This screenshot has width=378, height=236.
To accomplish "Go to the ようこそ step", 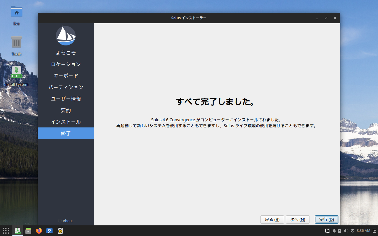I will (x=66, y=53).
